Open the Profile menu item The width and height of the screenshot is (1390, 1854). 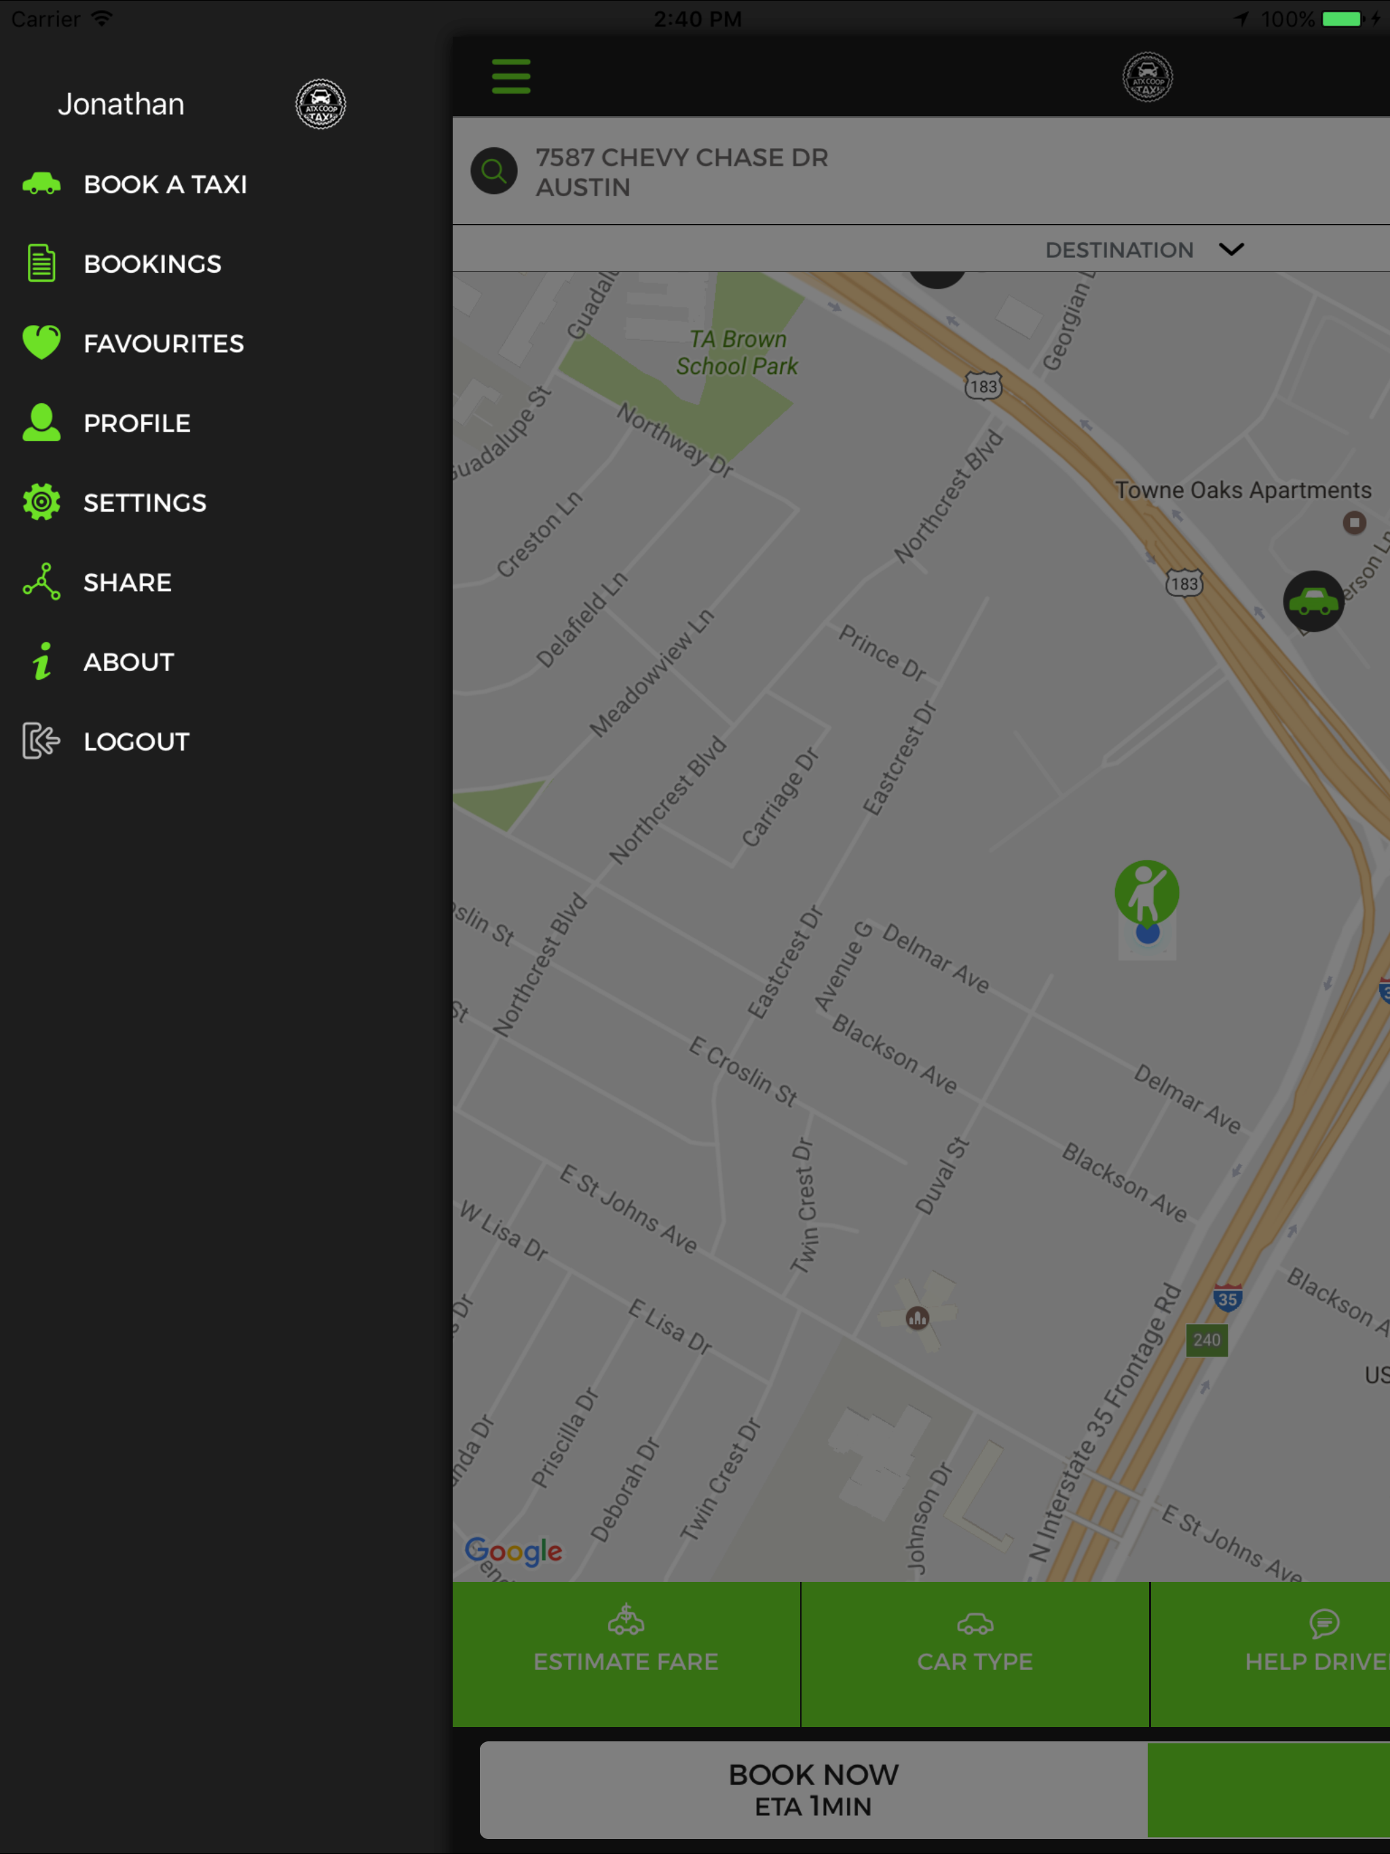[x=136, y=423]
